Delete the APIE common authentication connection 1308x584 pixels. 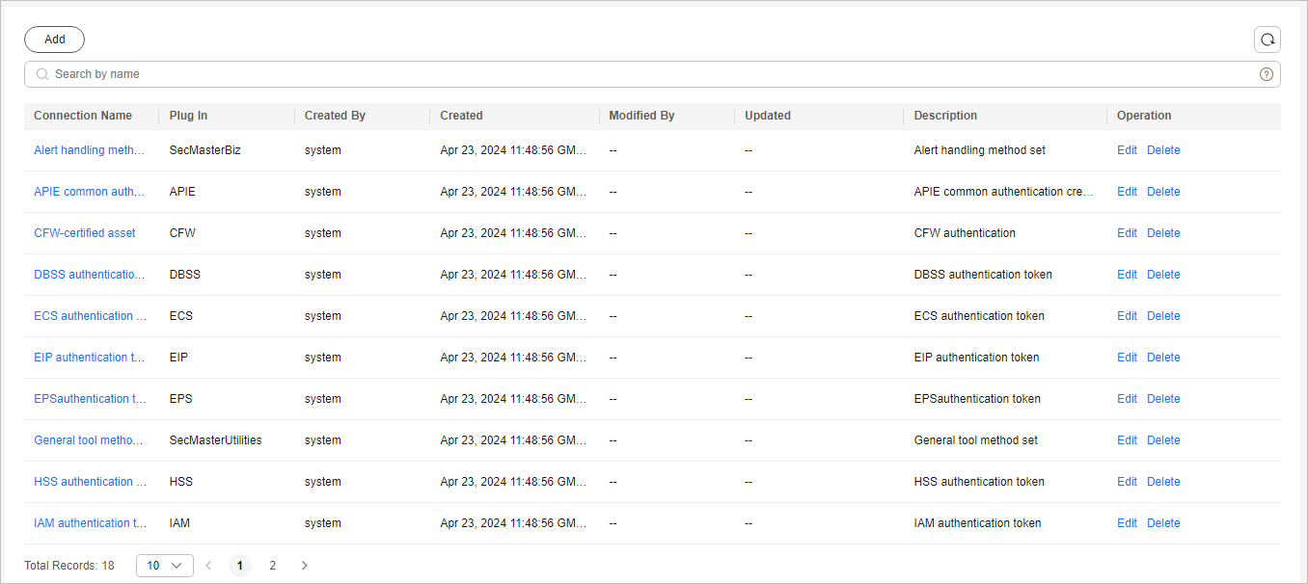(x=1163, y=192)
